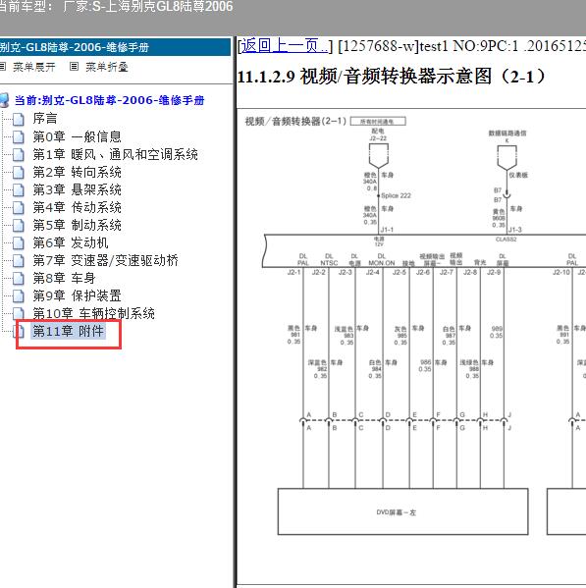Viewport: 586px width, 588px height.
Task: Open 第2章 转向系统
Action: tap(77, 172)
